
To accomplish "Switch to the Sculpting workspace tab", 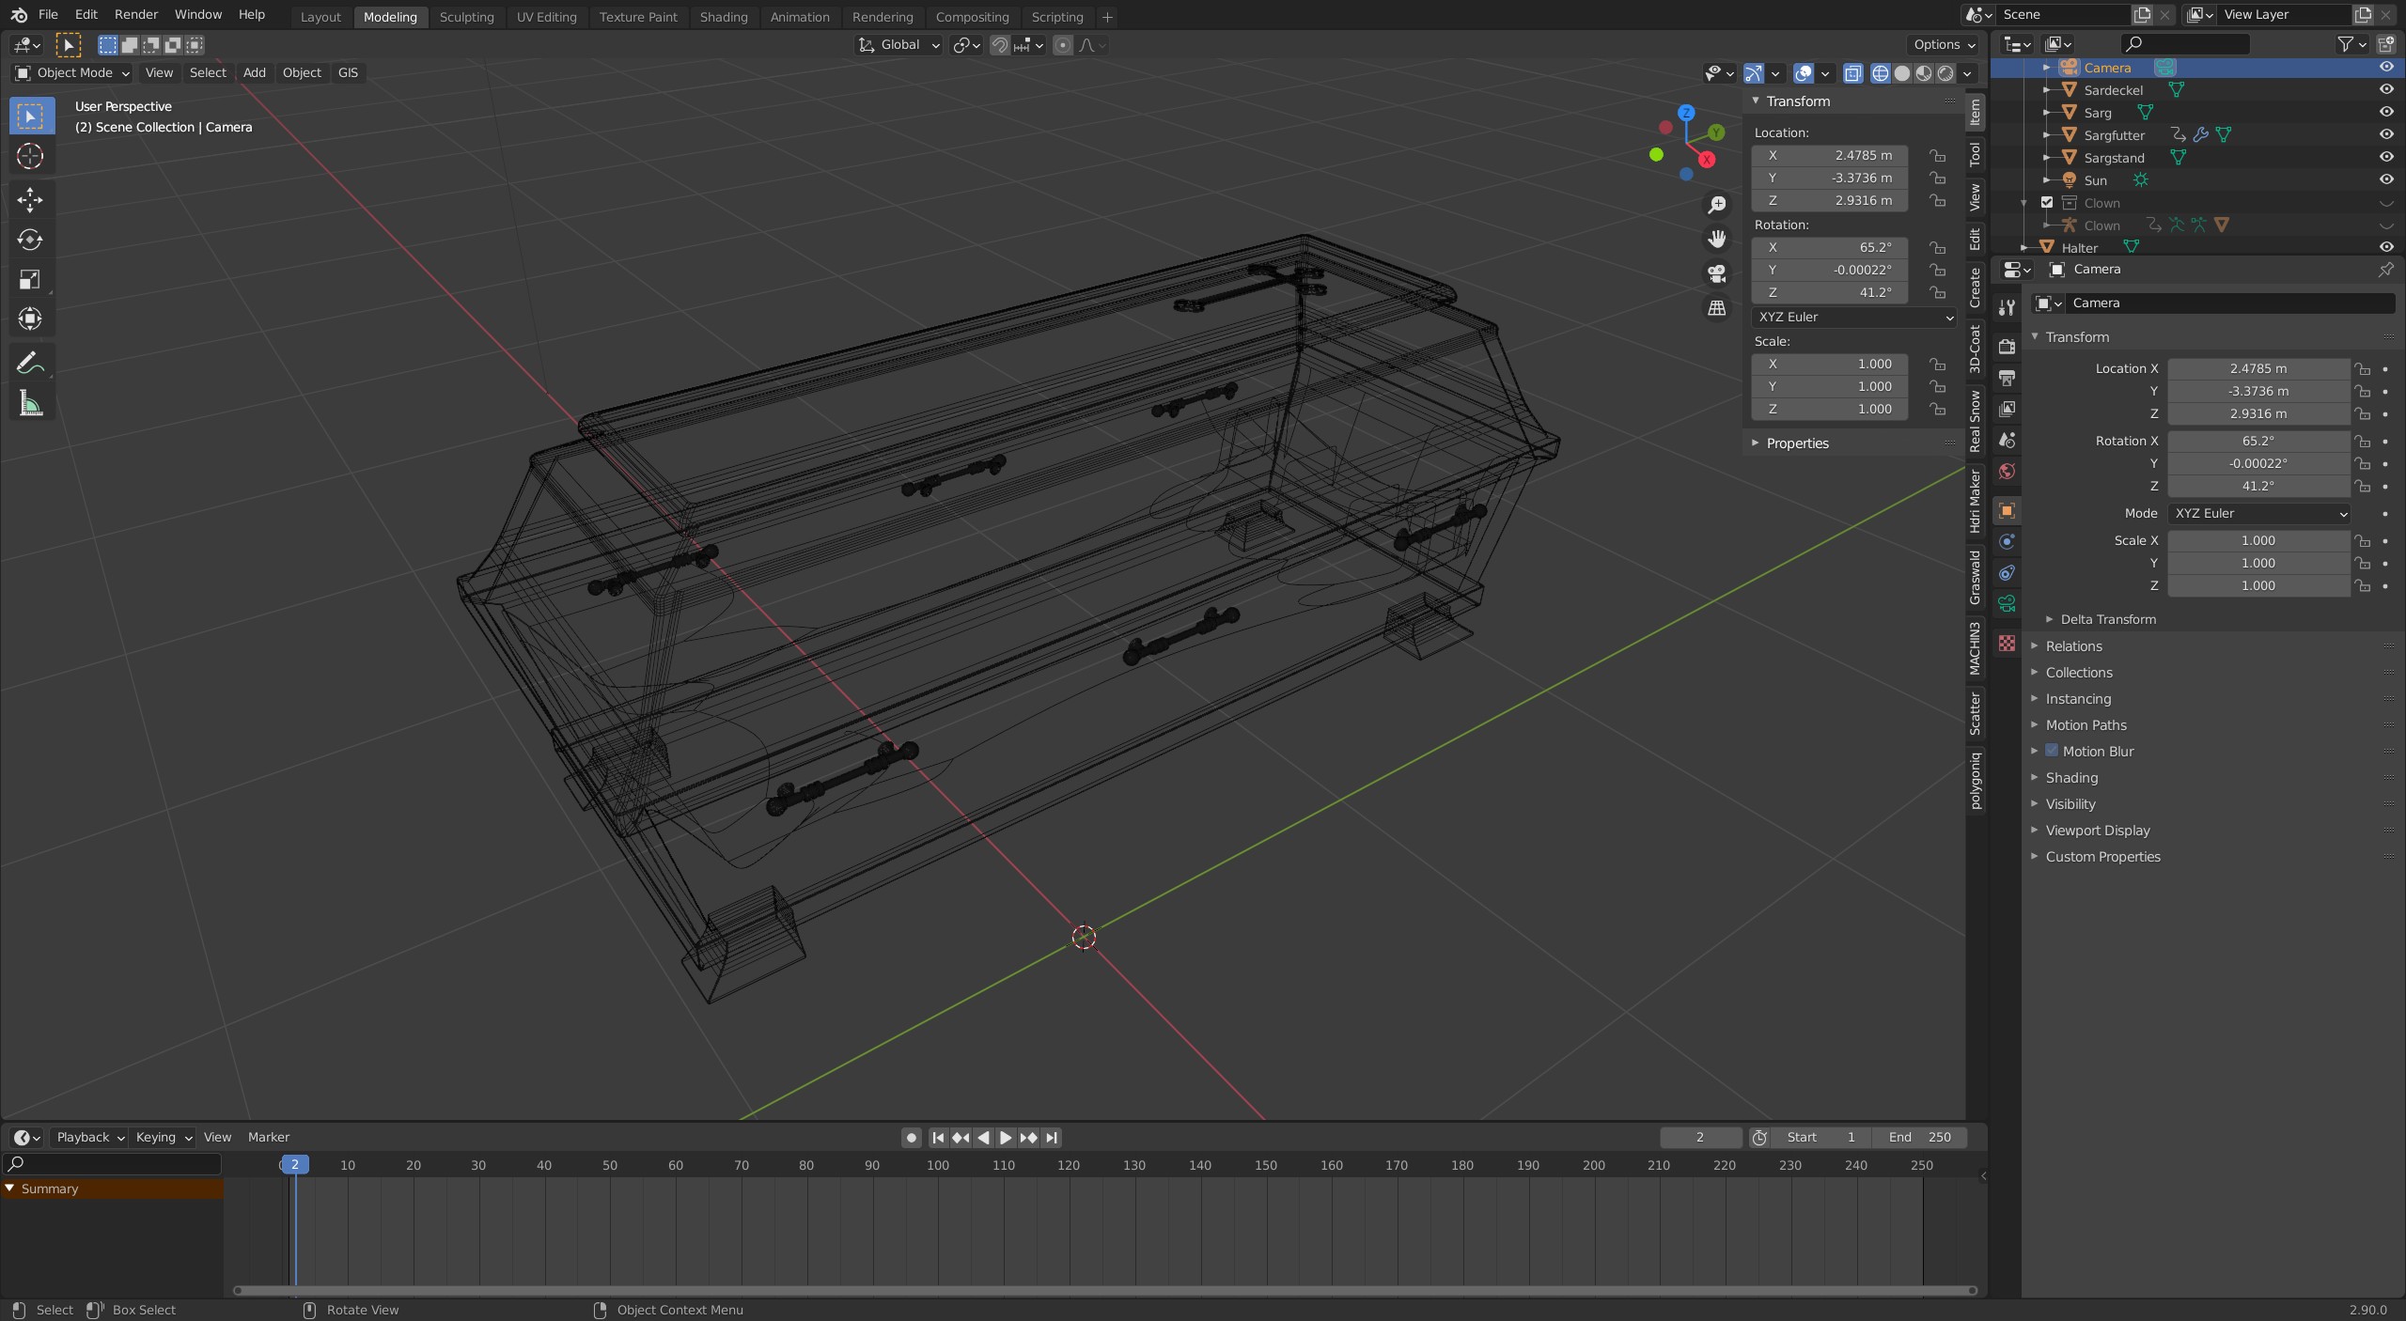I will (x=466, y=17).
